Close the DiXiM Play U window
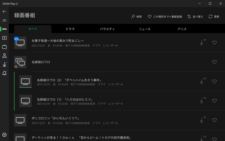This screenshot has width=225, height=141. coord(220,3)
